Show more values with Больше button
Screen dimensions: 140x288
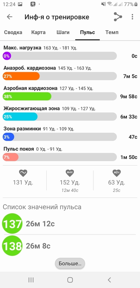point(70,263)
